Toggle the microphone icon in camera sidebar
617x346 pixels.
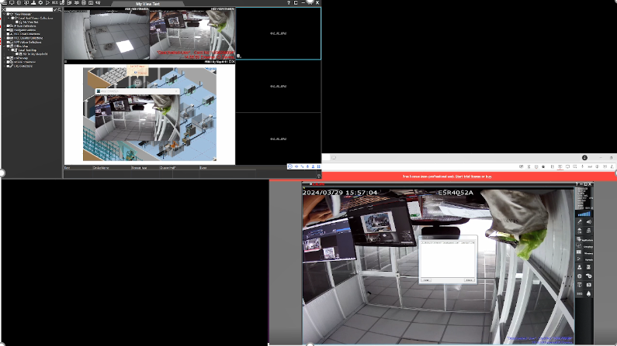pos(580,222)
